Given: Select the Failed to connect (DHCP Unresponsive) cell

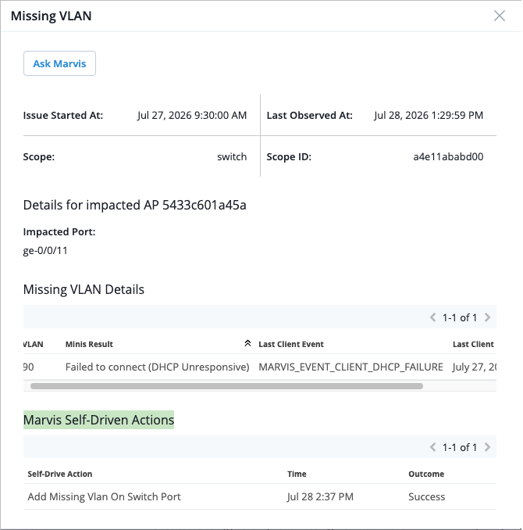Looking at the screenshot, I should click(158, 367).
